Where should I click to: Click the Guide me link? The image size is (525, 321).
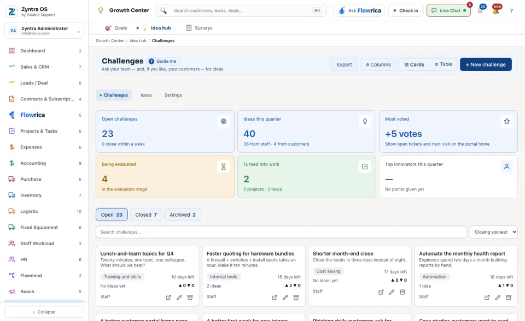(163, 61)
